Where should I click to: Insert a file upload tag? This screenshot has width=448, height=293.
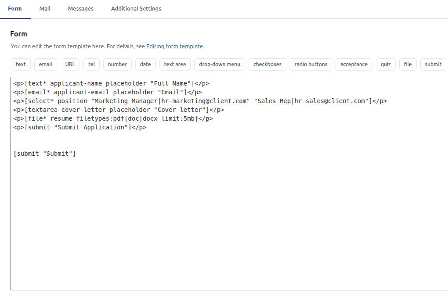pyautogui.click(x=408, y=64)
